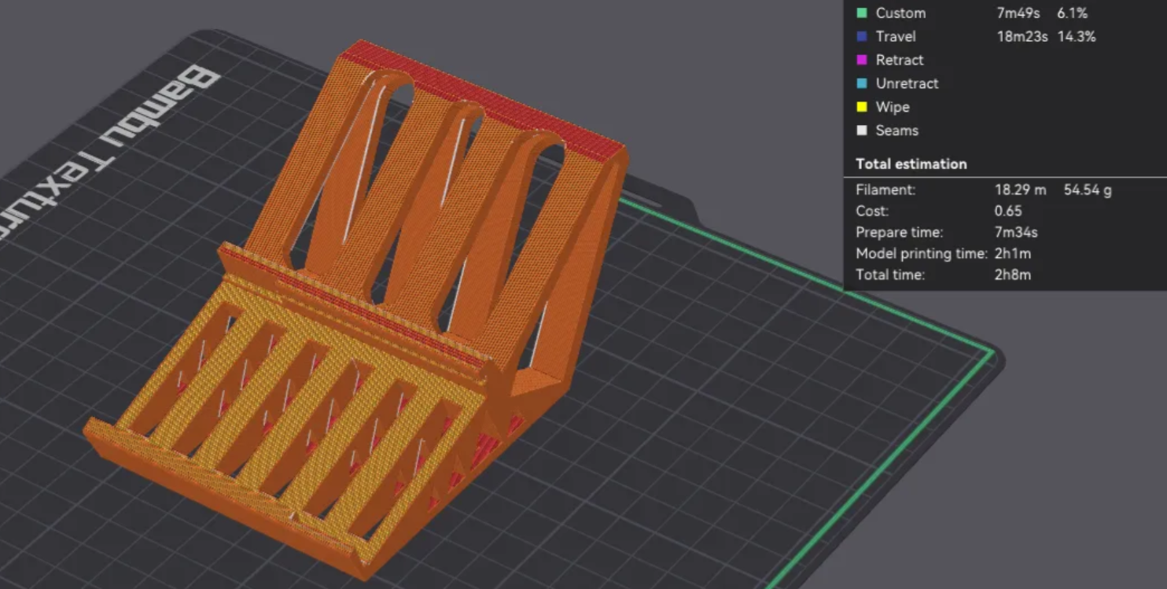This screenshot has width=1167, height=589.
Task: Select the Travel time value "18m23s"
Action: (x=1022, y=36)
